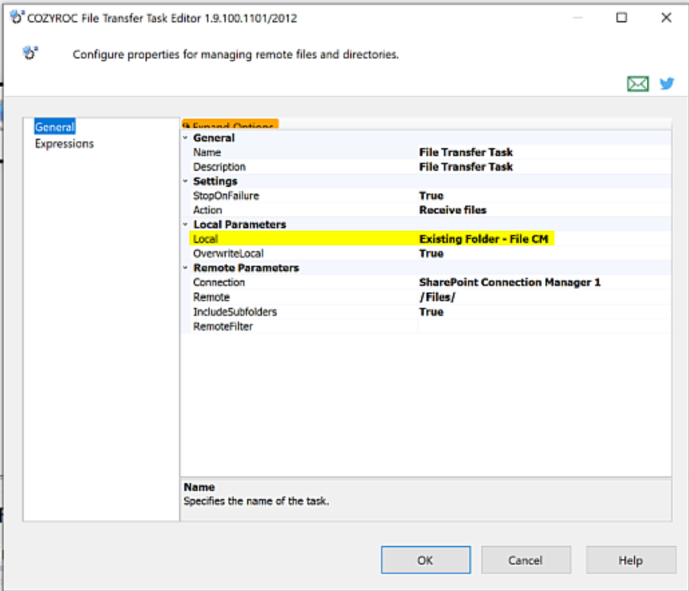This screenshot has height=591, width=689.
Task: Collapse the Settings property group
Action: pyautogui.click(x=185, y=181)
